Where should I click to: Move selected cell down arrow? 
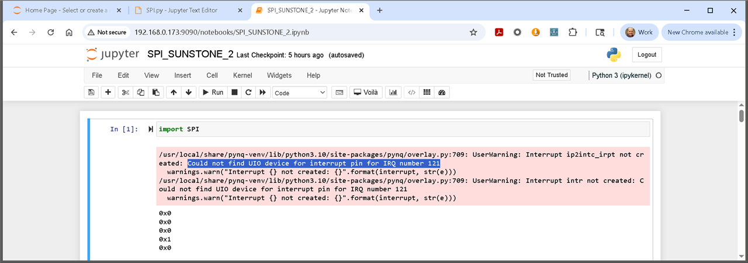click(189, 92)
